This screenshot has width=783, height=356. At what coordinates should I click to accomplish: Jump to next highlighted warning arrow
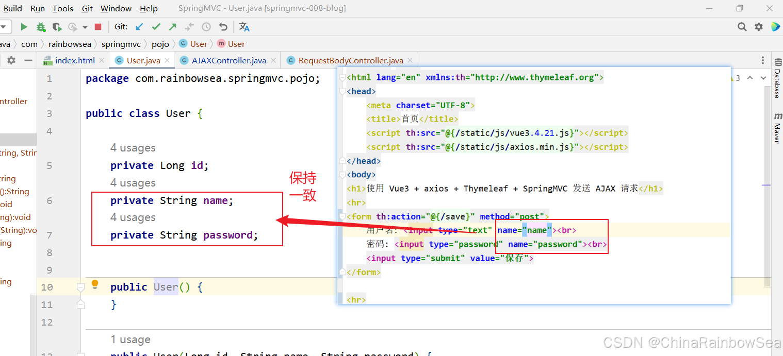click(763, 78)
